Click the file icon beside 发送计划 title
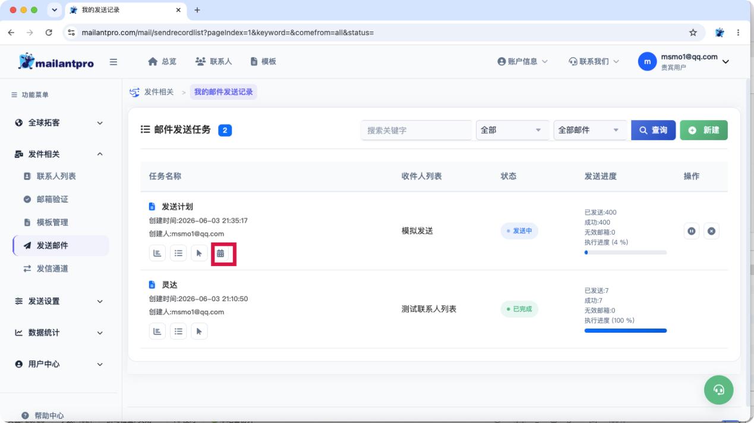This screenshot has height=423, width=754. [x=152, y=207]
